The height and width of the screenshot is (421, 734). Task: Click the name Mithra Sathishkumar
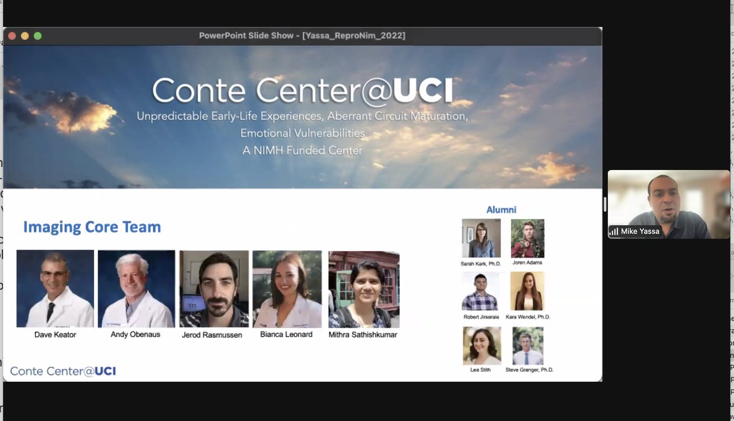coord(363,335)
